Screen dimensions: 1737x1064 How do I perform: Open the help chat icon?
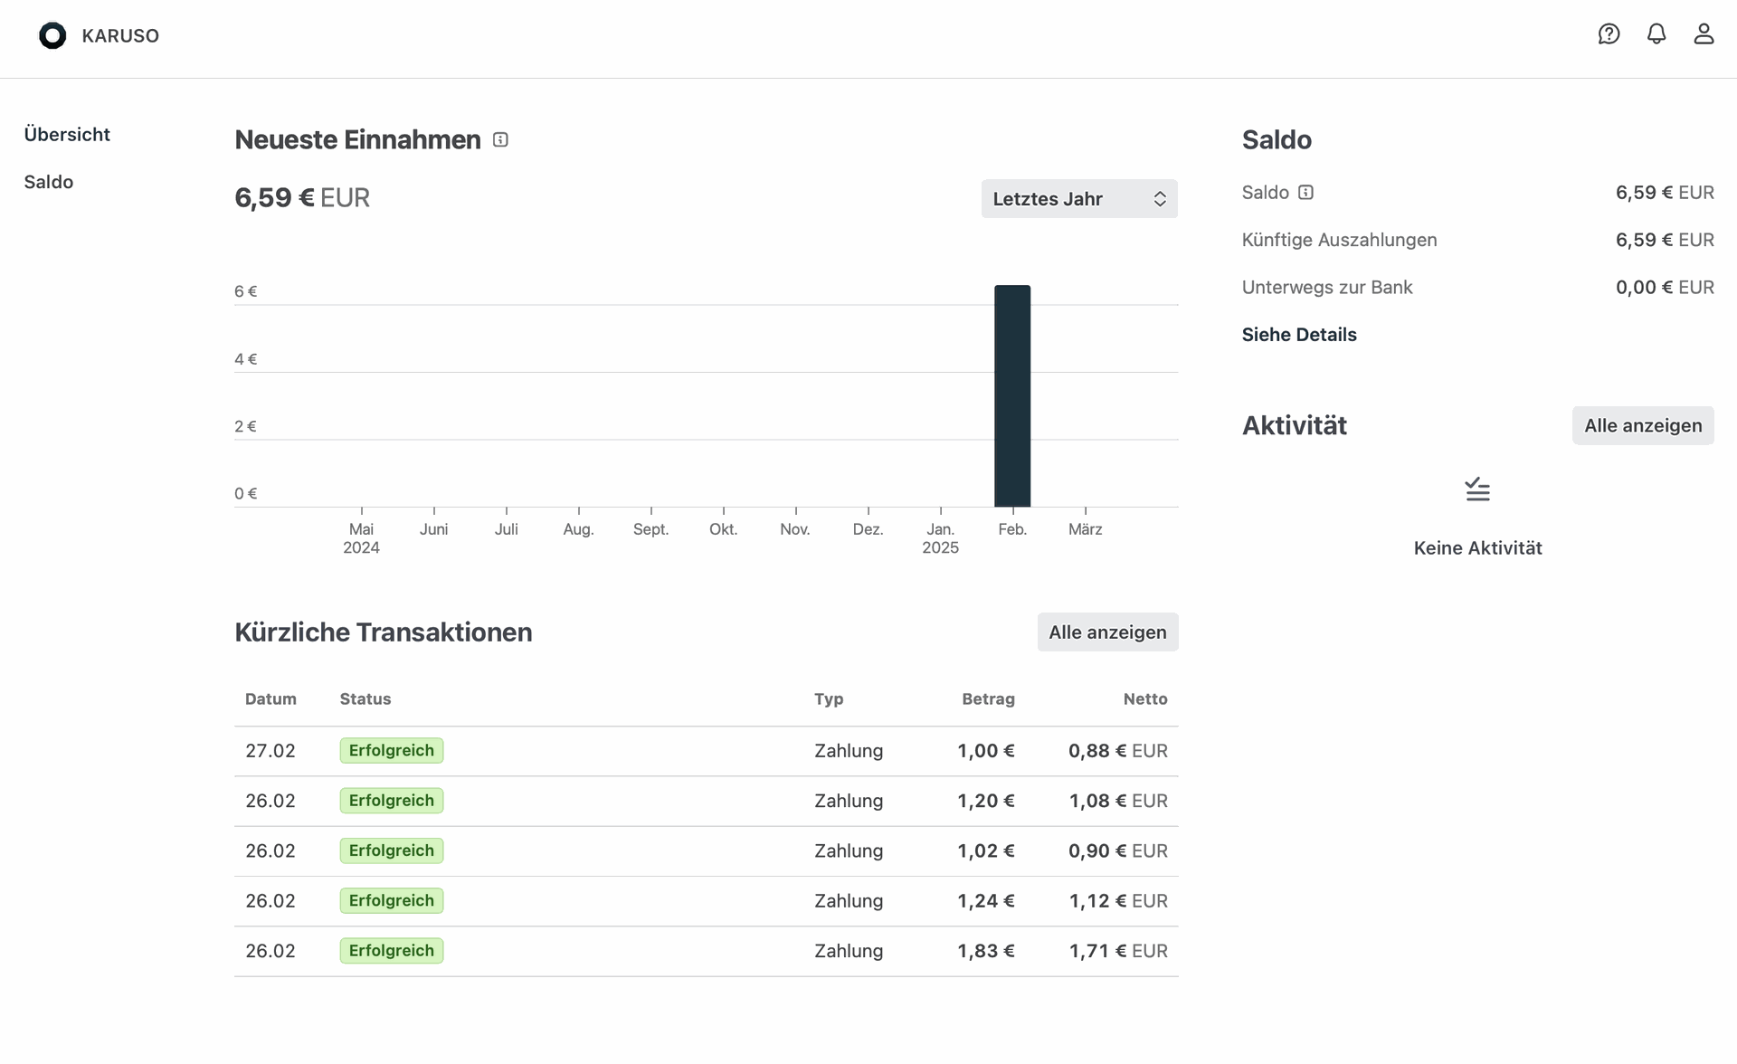point(1609,34)
